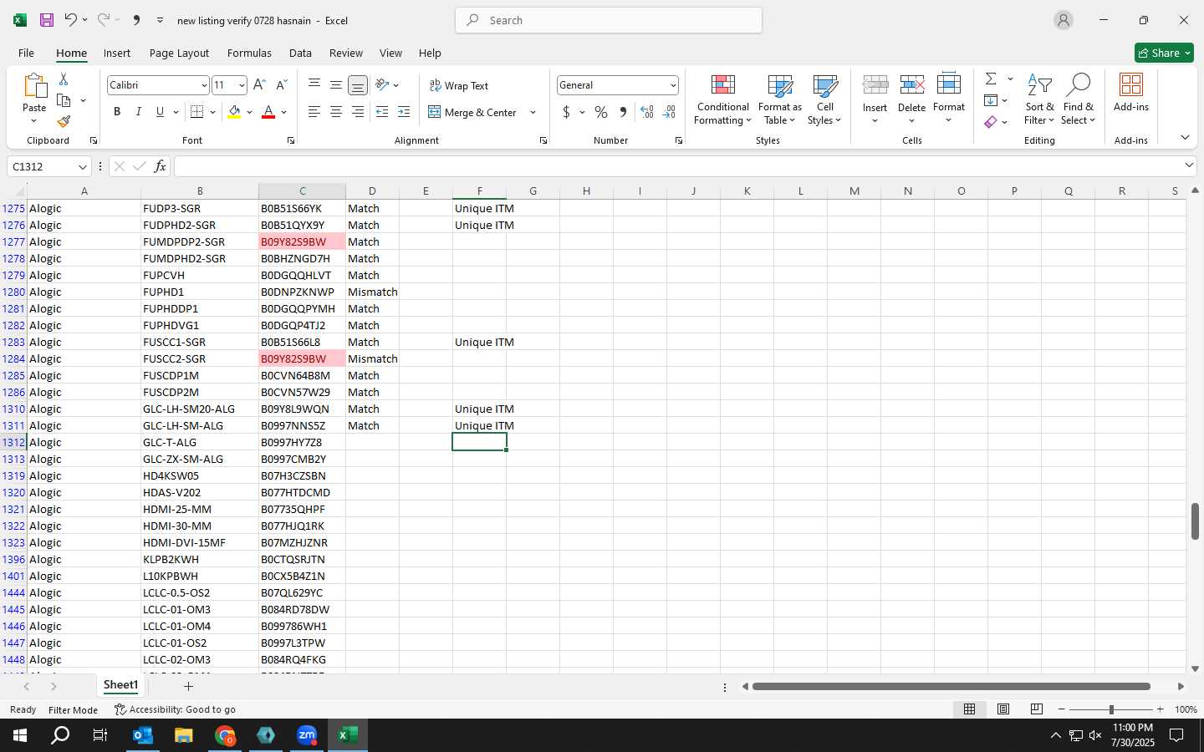Select the Sheet1 tab

120,685
